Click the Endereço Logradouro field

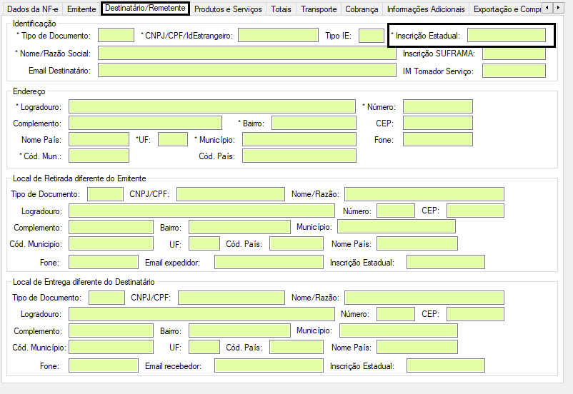212,106
